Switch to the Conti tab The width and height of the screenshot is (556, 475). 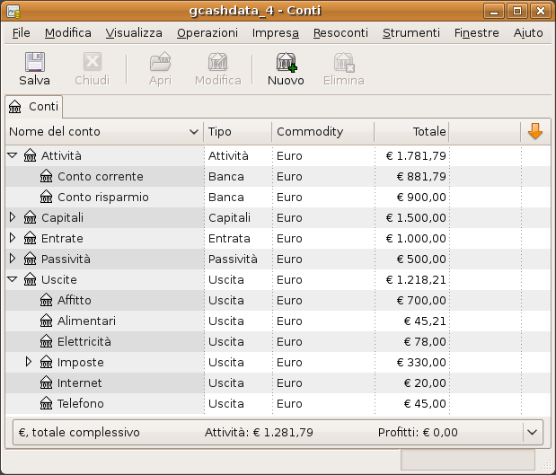pyautogui.click(x=34, y=107)
